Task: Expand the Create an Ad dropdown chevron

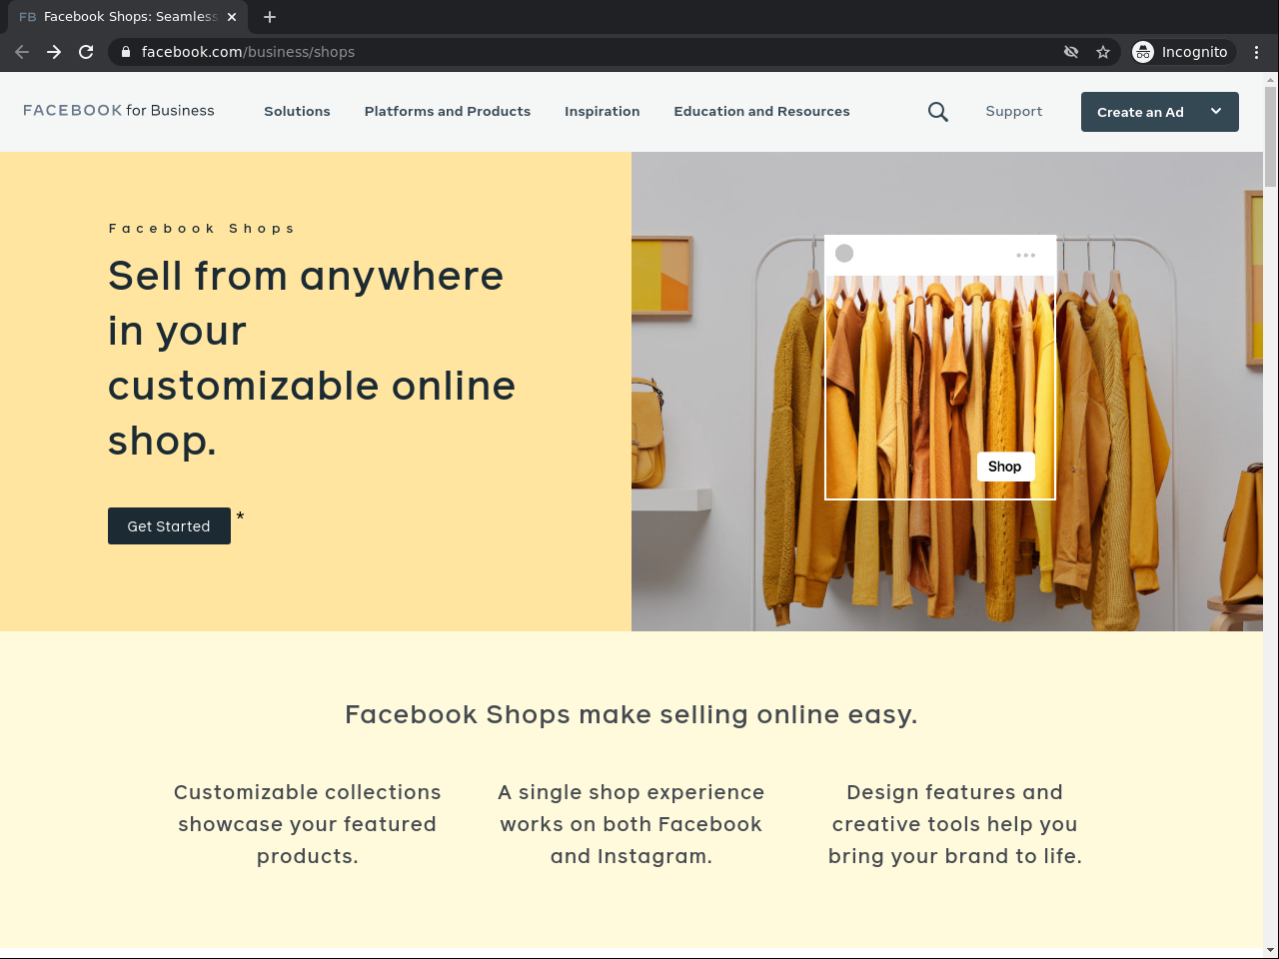Action: 1216,112
